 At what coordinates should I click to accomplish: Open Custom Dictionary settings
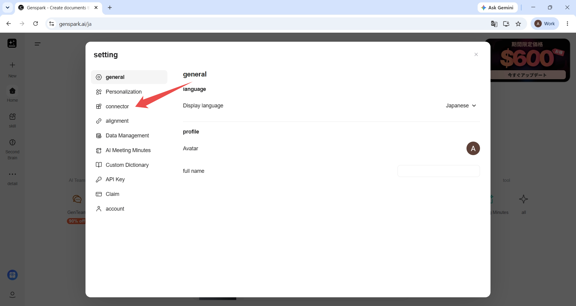(x=129, y=165)
